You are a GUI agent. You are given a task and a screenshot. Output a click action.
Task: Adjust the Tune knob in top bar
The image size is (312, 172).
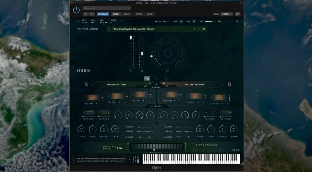181,21
